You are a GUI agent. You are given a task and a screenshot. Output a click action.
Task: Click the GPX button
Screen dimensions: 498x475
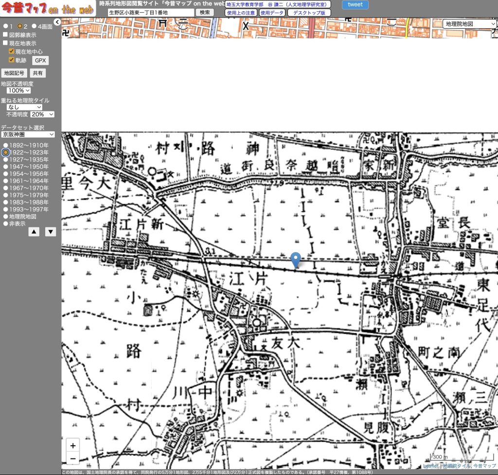point(40,60)
